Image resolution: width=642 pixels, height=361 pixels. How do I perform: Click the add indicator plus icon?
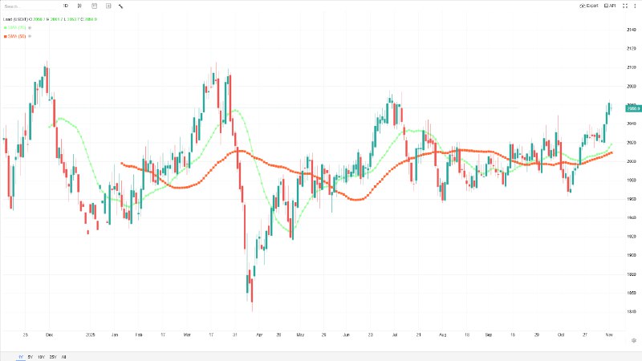pyautogui.click(x=108, y=6)
